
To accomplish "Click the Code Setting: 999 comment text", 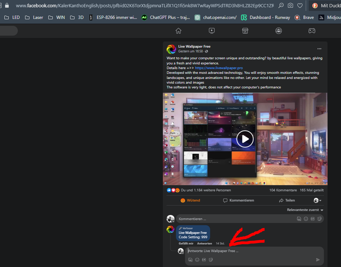I will [x=193, y=237].
